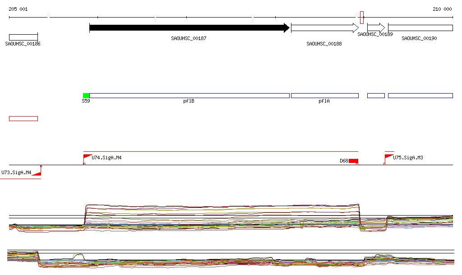Click the pflB annotation bar
This screenshot has height=275, width=462.
point(189,95)
